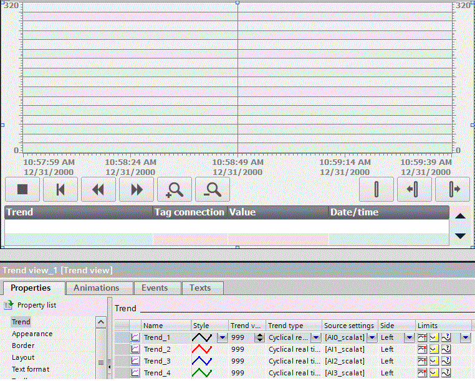The width and height of the screenshot is (475, 381).
Task: Zoom in on the trend time axis
Action: pyautogui.click(x=175, y=189)
